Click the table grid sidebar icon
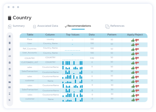 click(10, 87)
